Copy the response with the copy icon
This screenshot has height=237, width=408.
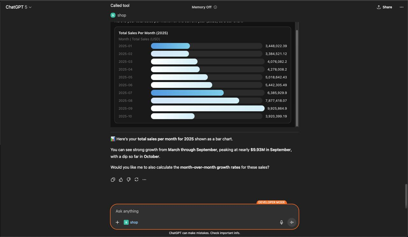click(x=113, y=179)
